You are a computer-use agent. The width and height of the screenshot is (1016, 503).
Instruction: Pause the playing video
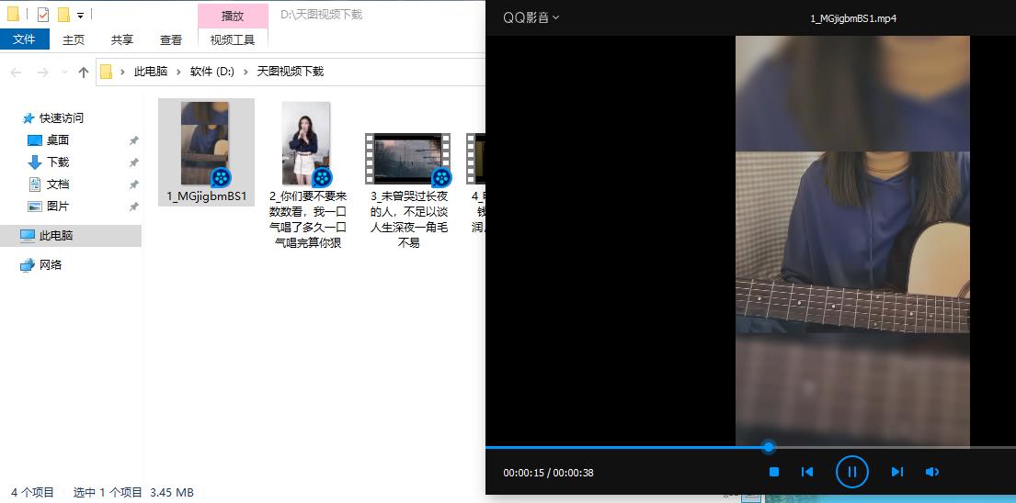tap(852, 472)
